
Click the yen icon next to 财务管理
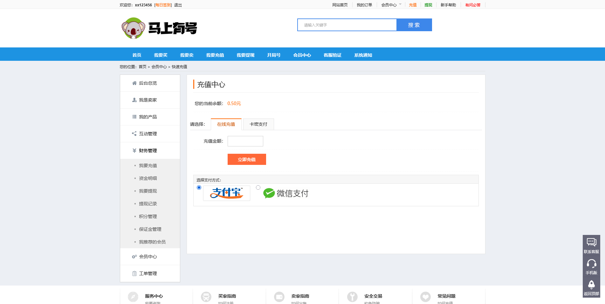click(x=134, y=151)
